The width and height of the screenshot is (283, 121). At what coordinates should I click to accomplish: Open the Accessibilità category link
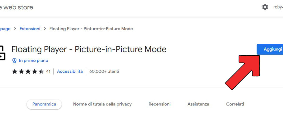(70, 71)
